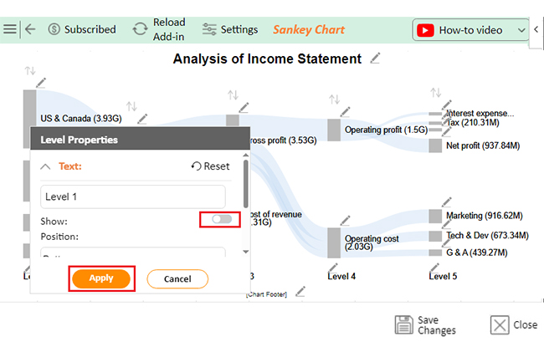Go back with the left arrow icon

(30, 29)
